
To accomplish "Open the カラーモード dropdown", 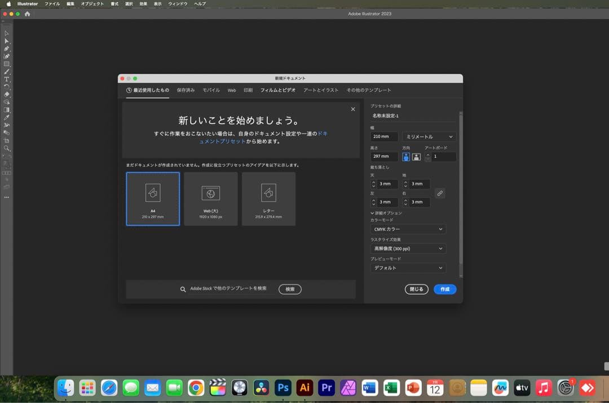I will pyautogui.click(x=407, y=229).
